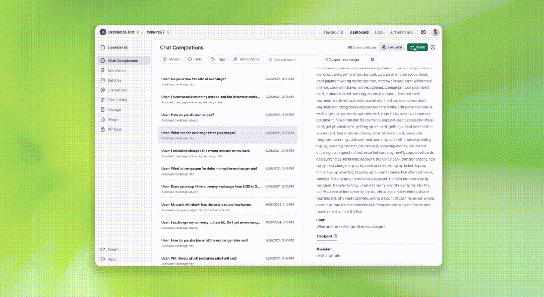This screenshot has height=297, width=544.
Task: Click the user profile avatar
Action: coord(435,32)
